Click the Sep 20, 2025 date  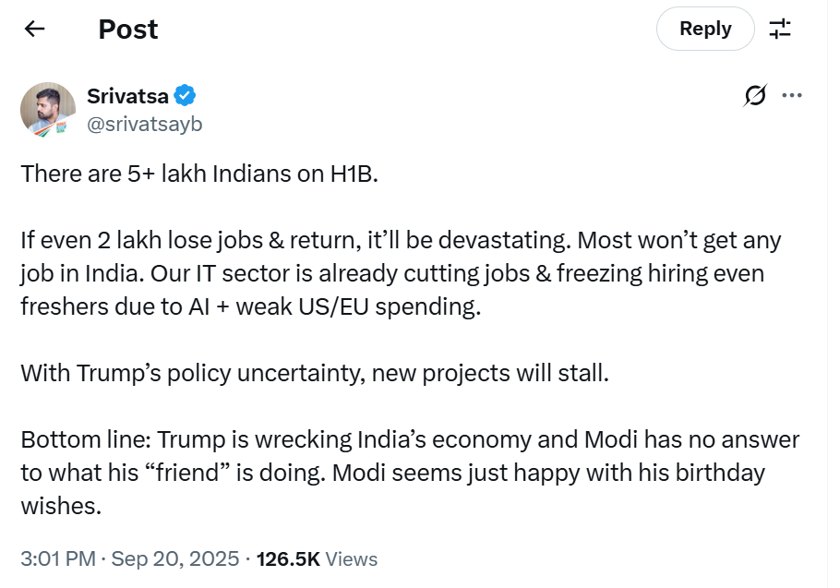pyautogui.click(x=175, y=558)
